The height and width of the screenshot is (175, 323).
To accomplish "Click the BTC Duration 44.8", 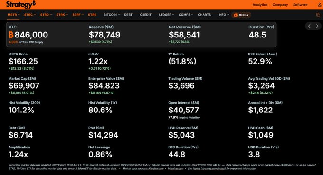I will pyautogui.click(x=177, y=154).
